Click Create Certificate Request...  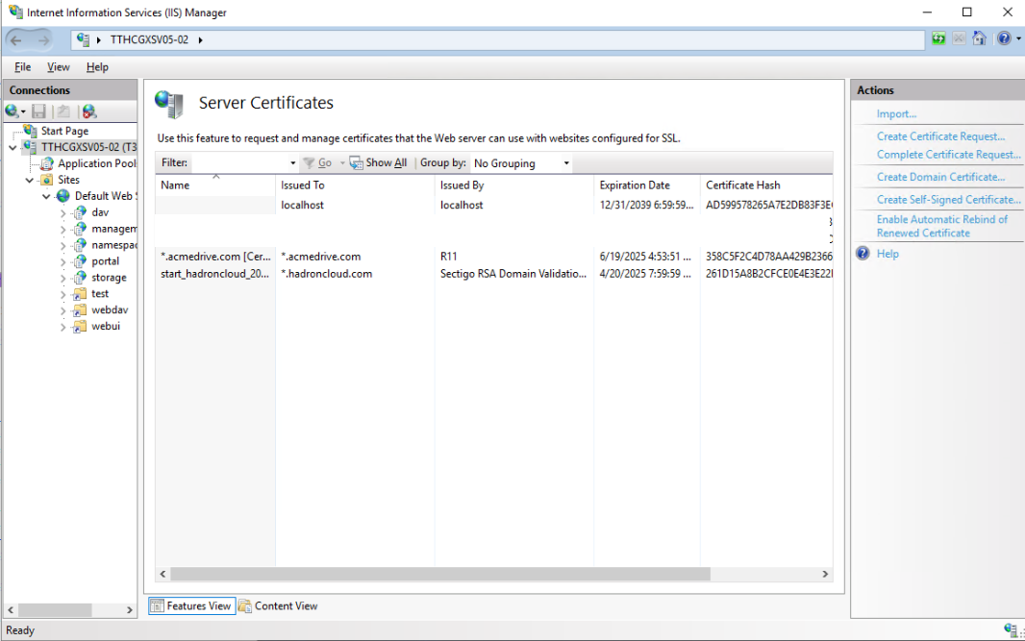(940, 136)
